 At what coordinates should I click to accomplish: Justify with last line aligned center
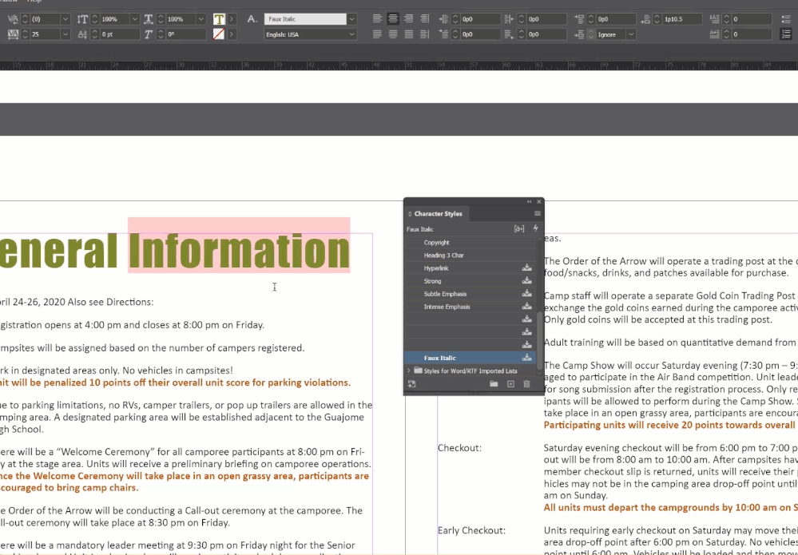pos(393,34)
